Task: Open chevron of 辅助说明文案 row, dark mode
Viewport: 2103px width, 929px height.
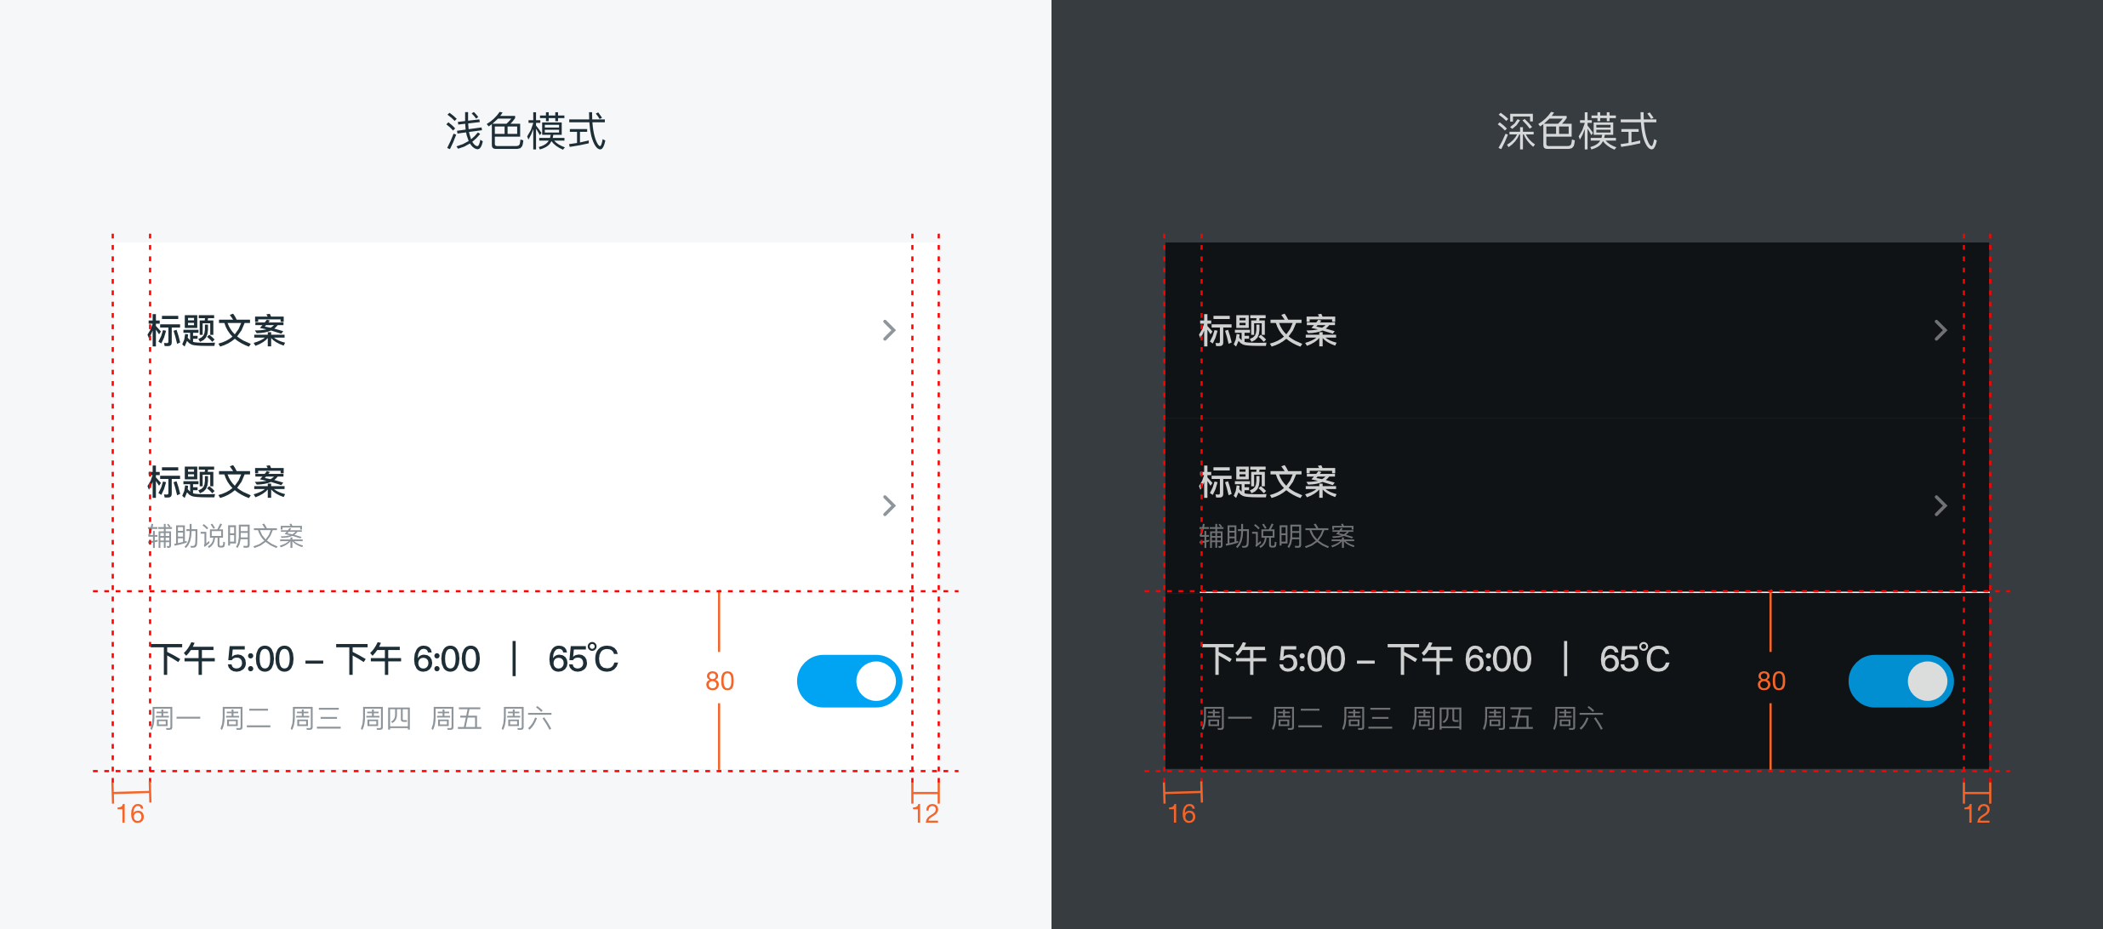Action: pos(1941,506)
